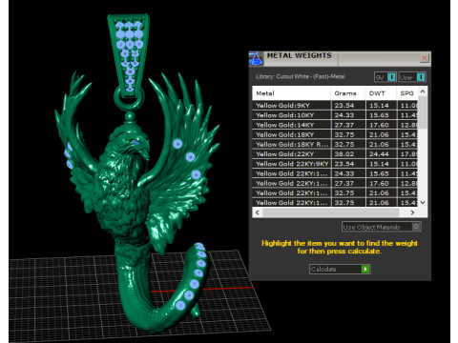Viewport: 458px width, 343px height.
Task: Click the metal list scroll-up arrow
Action: (x=423, y=91)
